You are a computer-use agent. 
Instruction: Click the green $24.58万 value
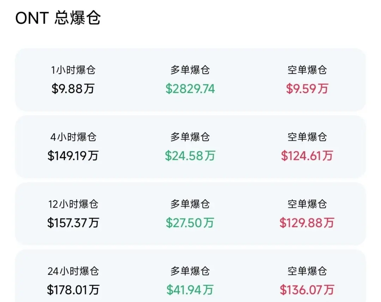pyautogui.click(x=190, y=155)
